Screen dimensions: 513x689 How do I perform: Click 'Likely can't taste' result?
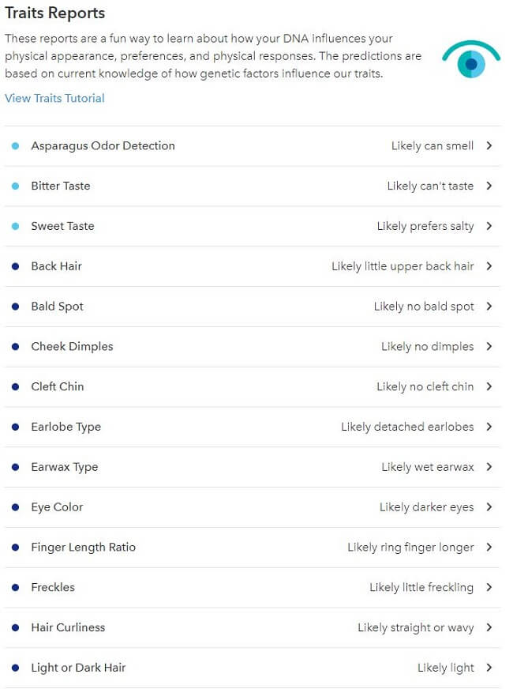click(x=430, y=186)
